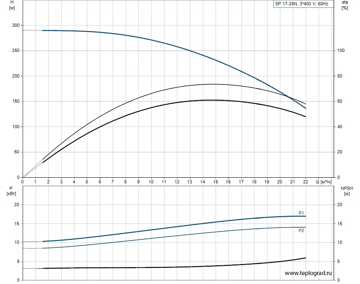Click the P1 power curve label

tap(302, 213)
